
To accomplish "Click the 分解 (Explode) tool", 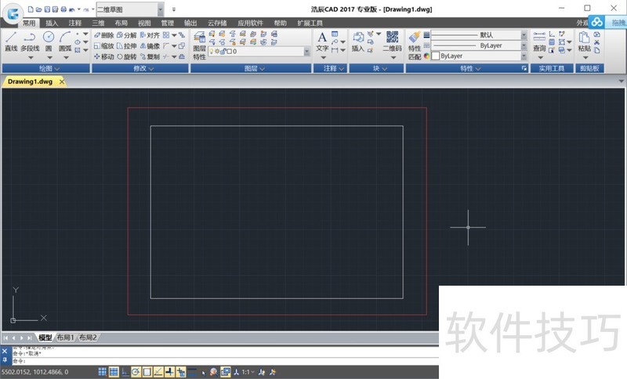I will coord(127,35).
